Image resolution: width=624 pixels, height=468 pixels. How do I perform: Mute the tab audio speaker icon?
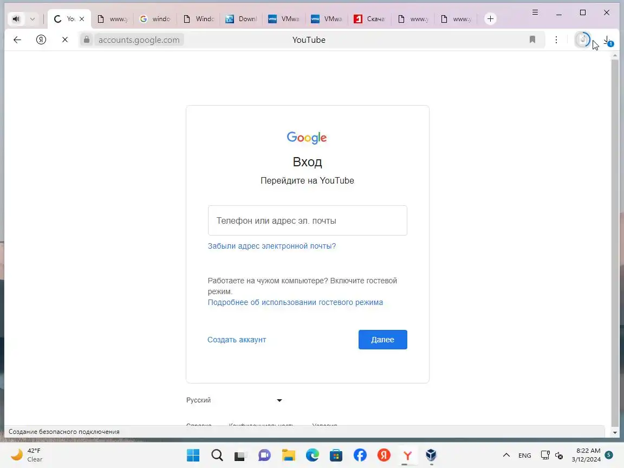pyautogui.click(x=16, y=19)
